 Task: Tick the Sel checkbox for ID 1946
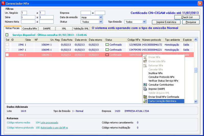[x=7, y=45]
